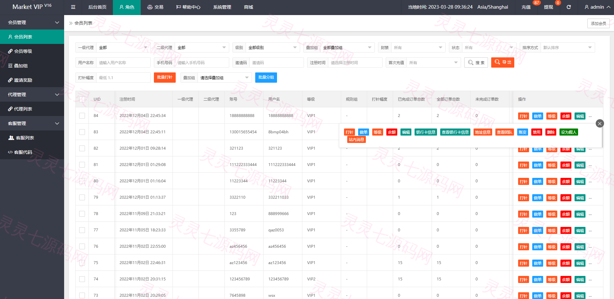The height and width of the screenshot is (299, 614).
Task: Open the 级别 level dropdown
Action: 273,47
